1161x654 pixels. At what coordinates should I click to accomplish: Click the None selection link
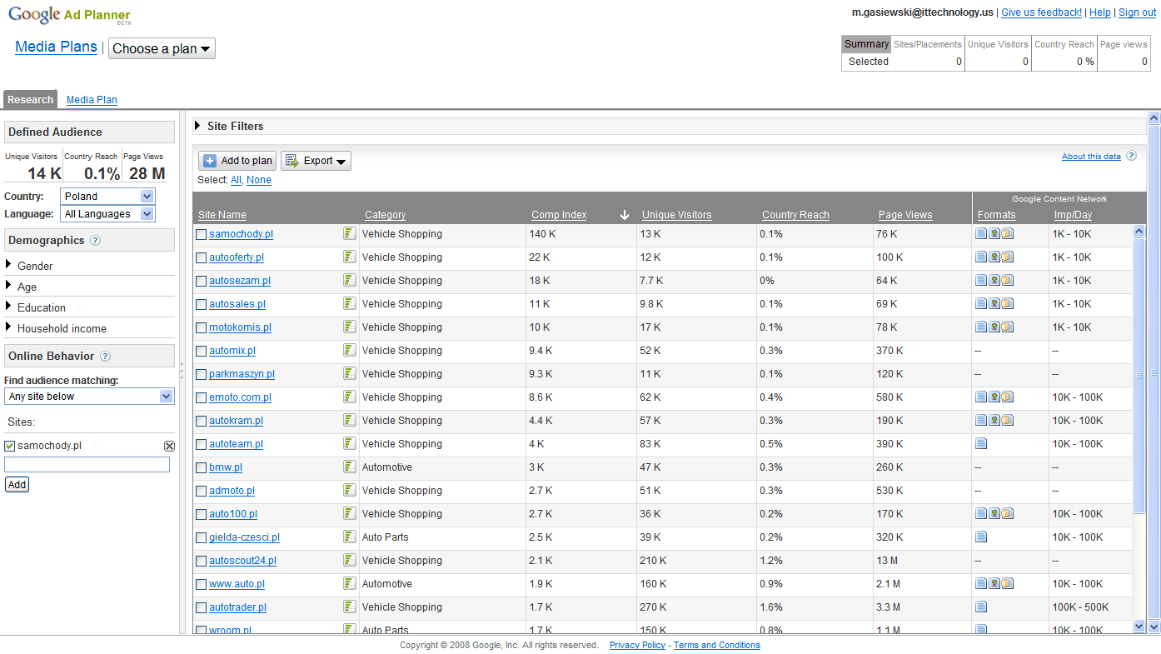(x=259, y=180)
